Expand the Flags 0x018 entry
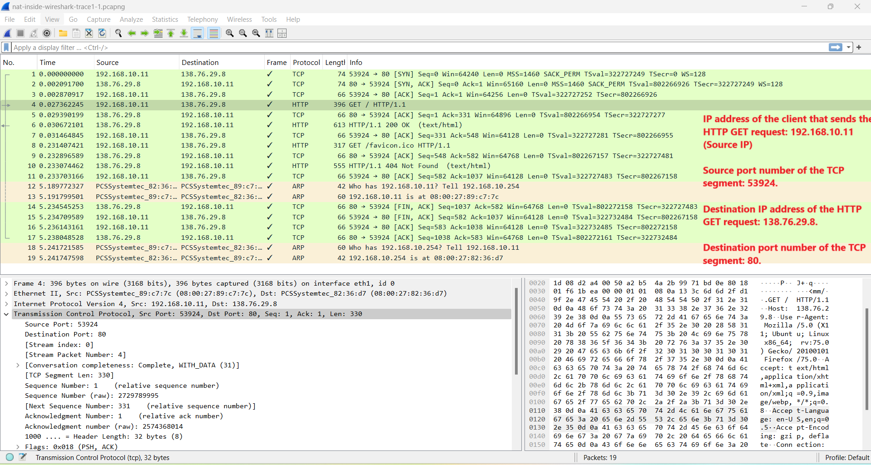 (18, 447)
